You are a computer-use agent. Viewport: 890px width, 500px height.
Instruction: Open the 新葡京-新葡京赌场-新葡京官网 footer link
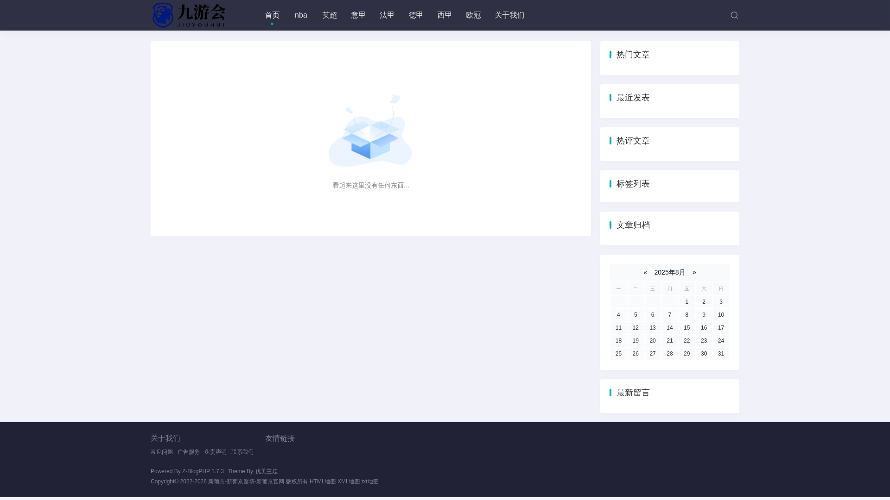pos(246,481)
